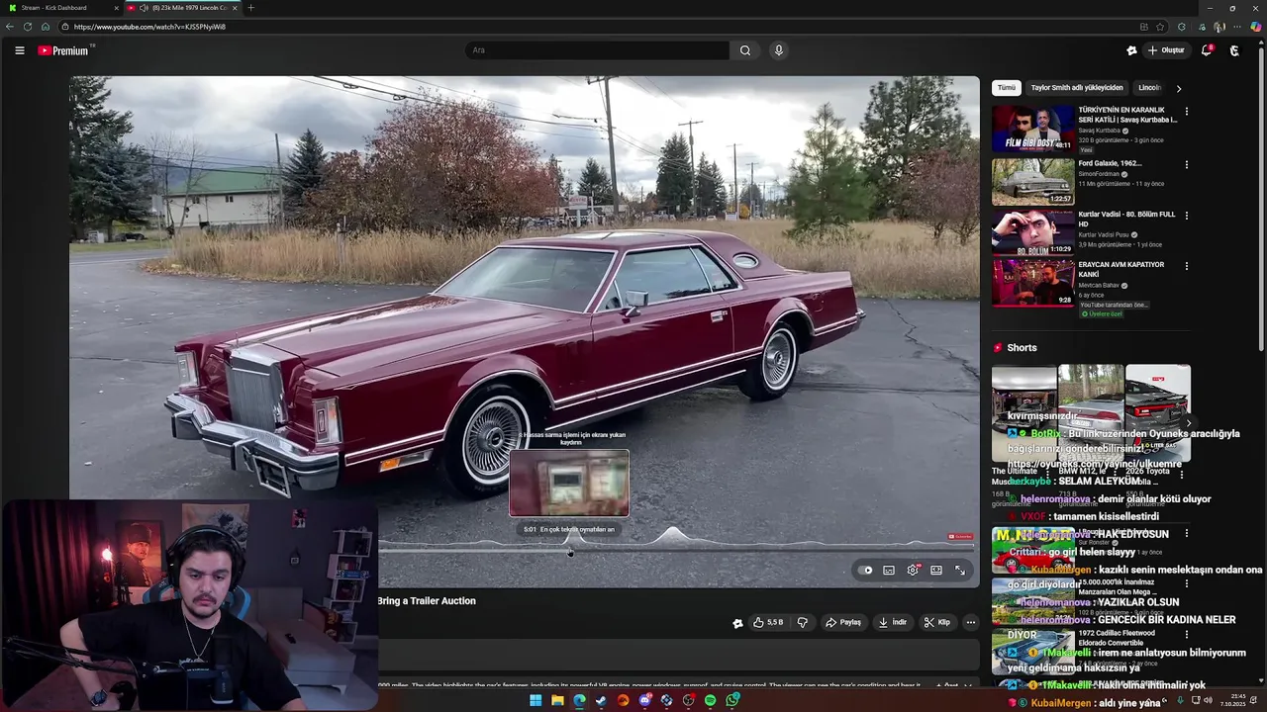Screen dimensions: 1267x712
Task: Seek on the video progress bar
Action: (x=676, y=551)
